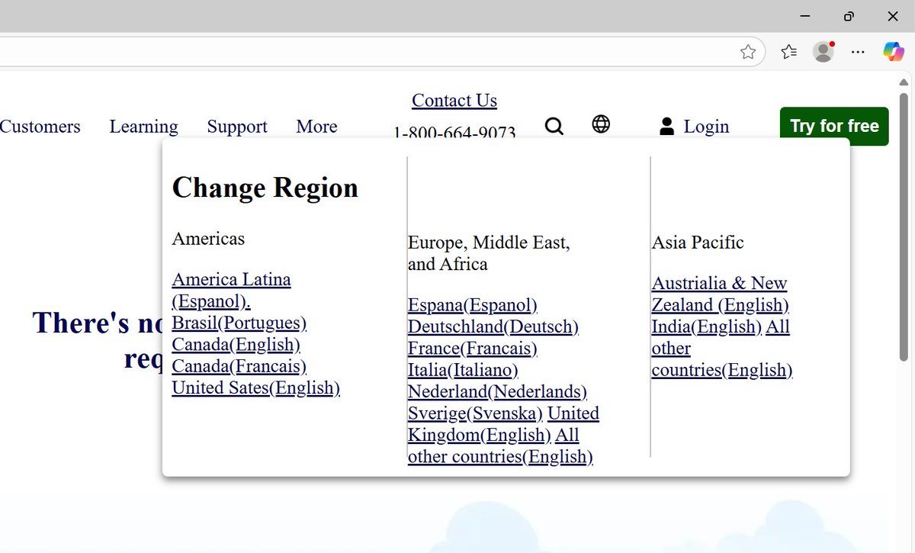The height and width of the screenshot is (553, 915).
Task: Launch the Copilot sidebar icon
Action: 894,52
